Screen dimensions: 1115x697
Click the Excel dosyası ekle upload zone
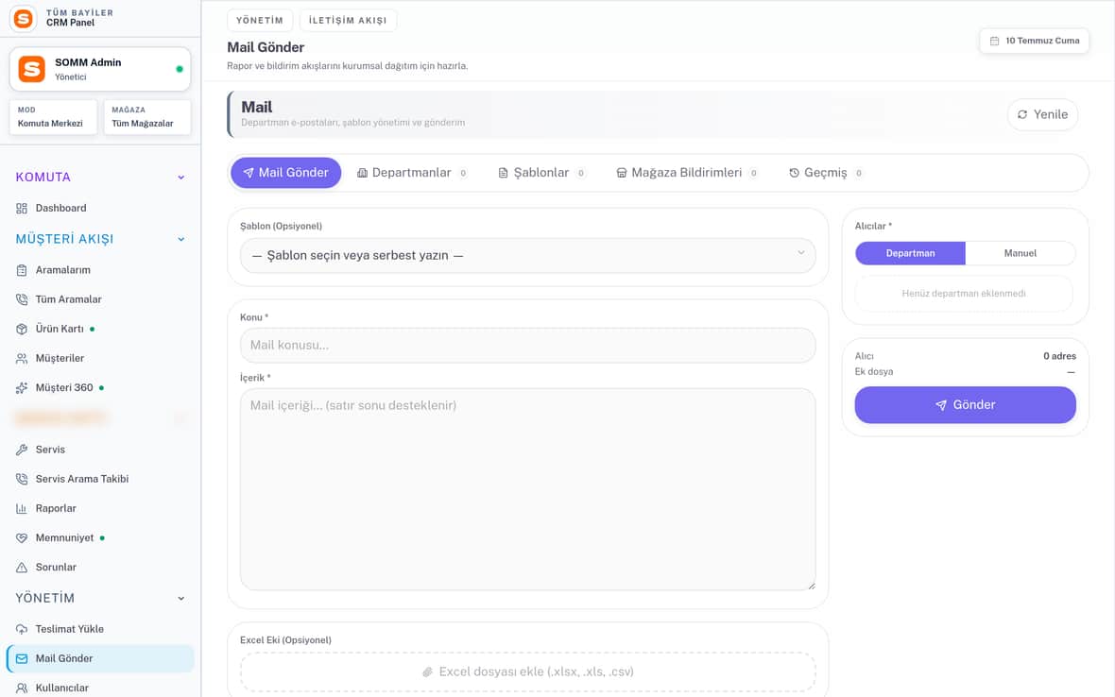point(527,672)
